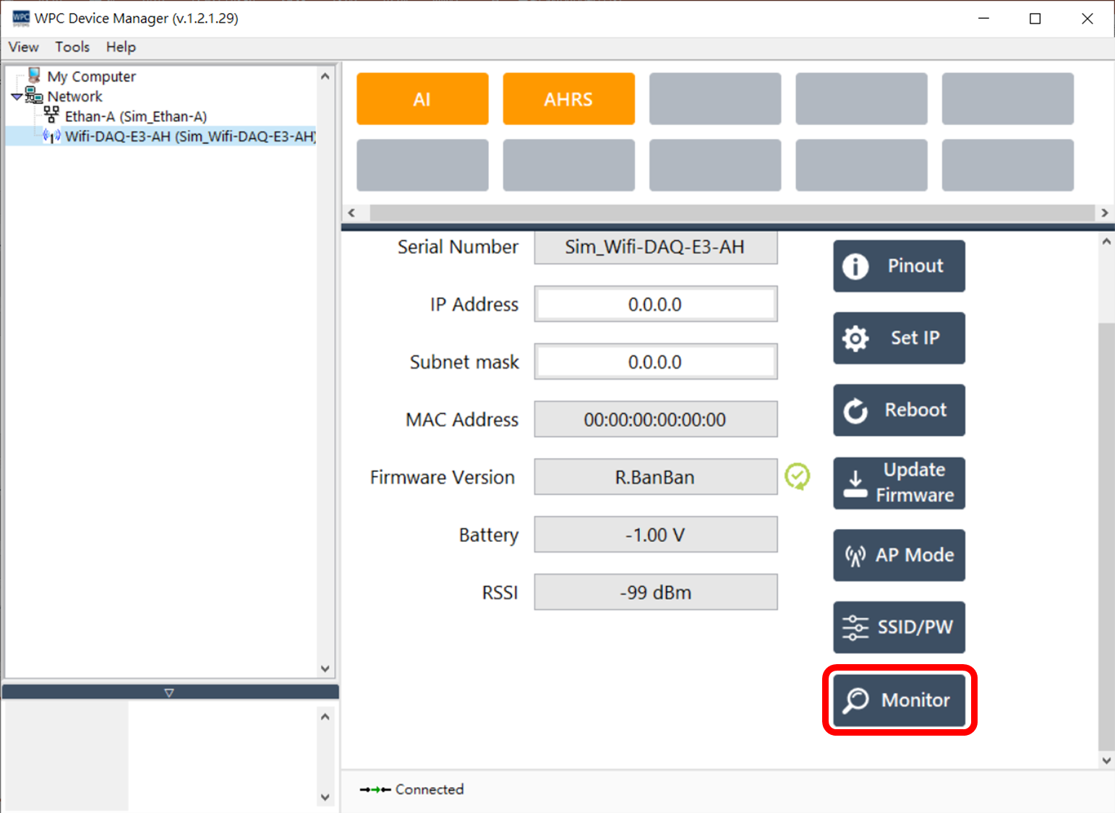Viewport: 1115px width, 813px height.
Task: Open Set IP gear settings
Action: (x=899, y=338)
